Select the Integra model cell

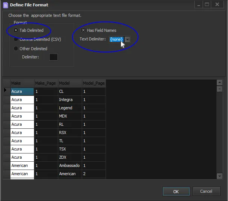(x=69, y=100)
